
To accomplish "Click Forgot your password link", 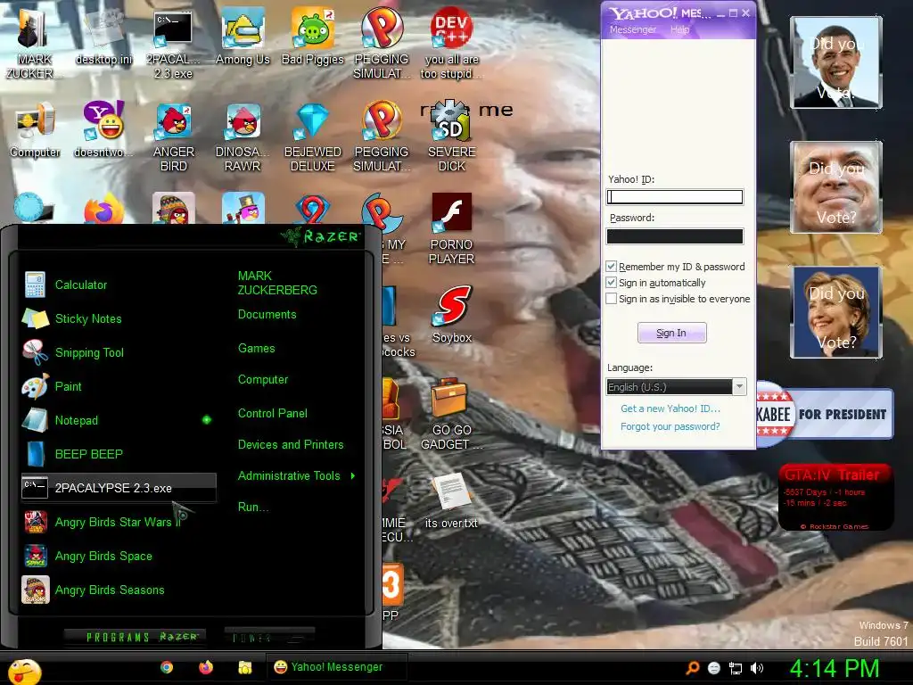I will (670, 426).
